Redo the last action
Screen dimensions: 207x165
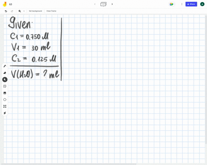[12, 11]
